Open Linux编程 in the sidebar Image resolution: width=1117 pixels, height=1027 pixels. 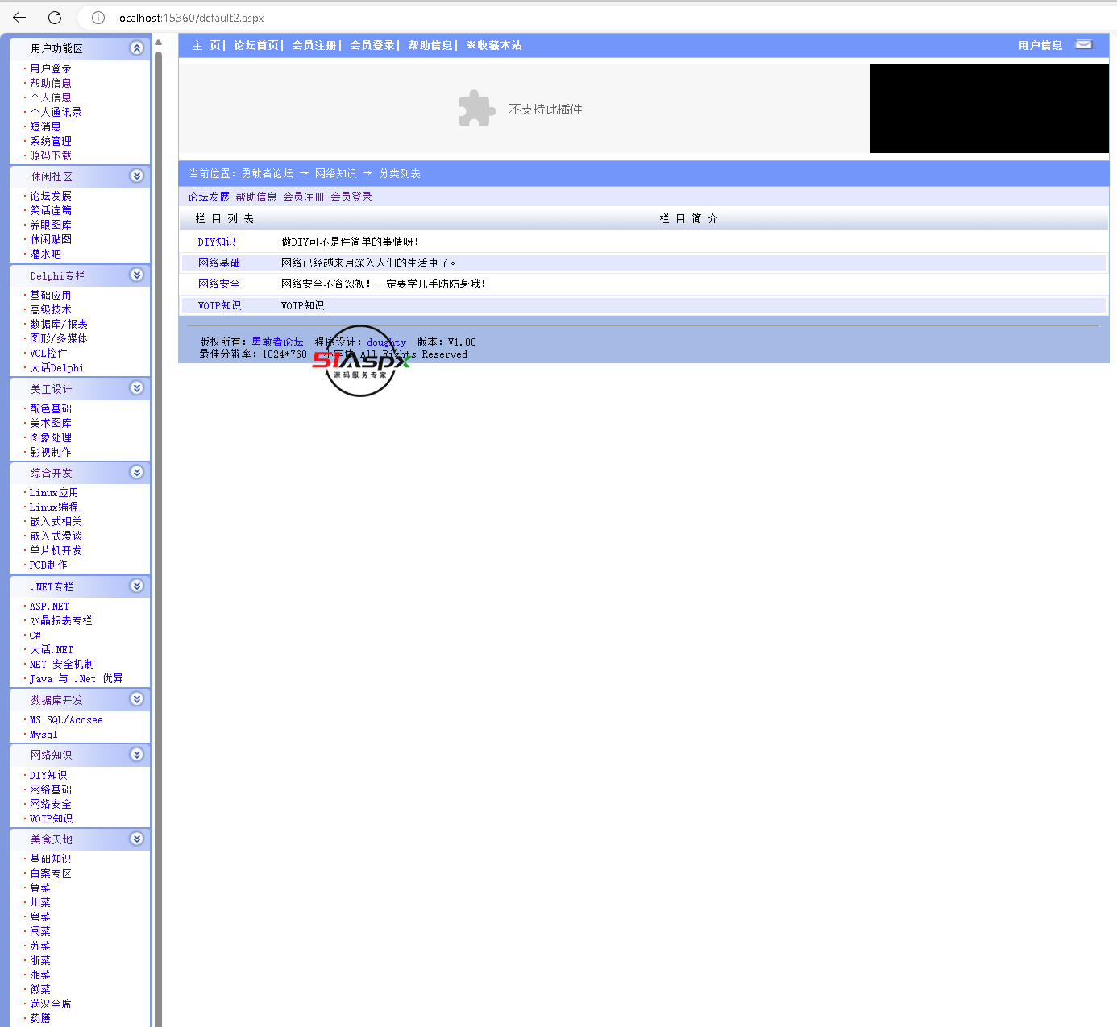tap(54, 507)
